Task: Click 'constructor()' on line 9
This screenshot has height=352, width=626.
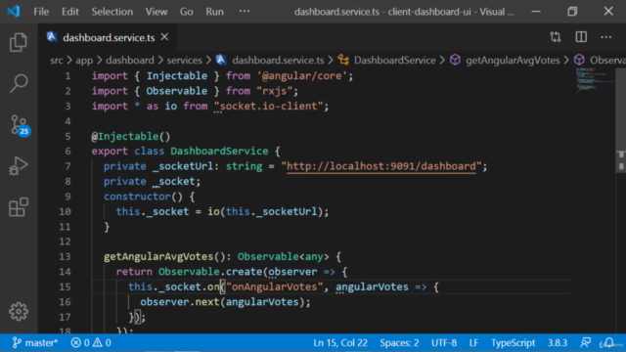Action: [x=144, y=197]
